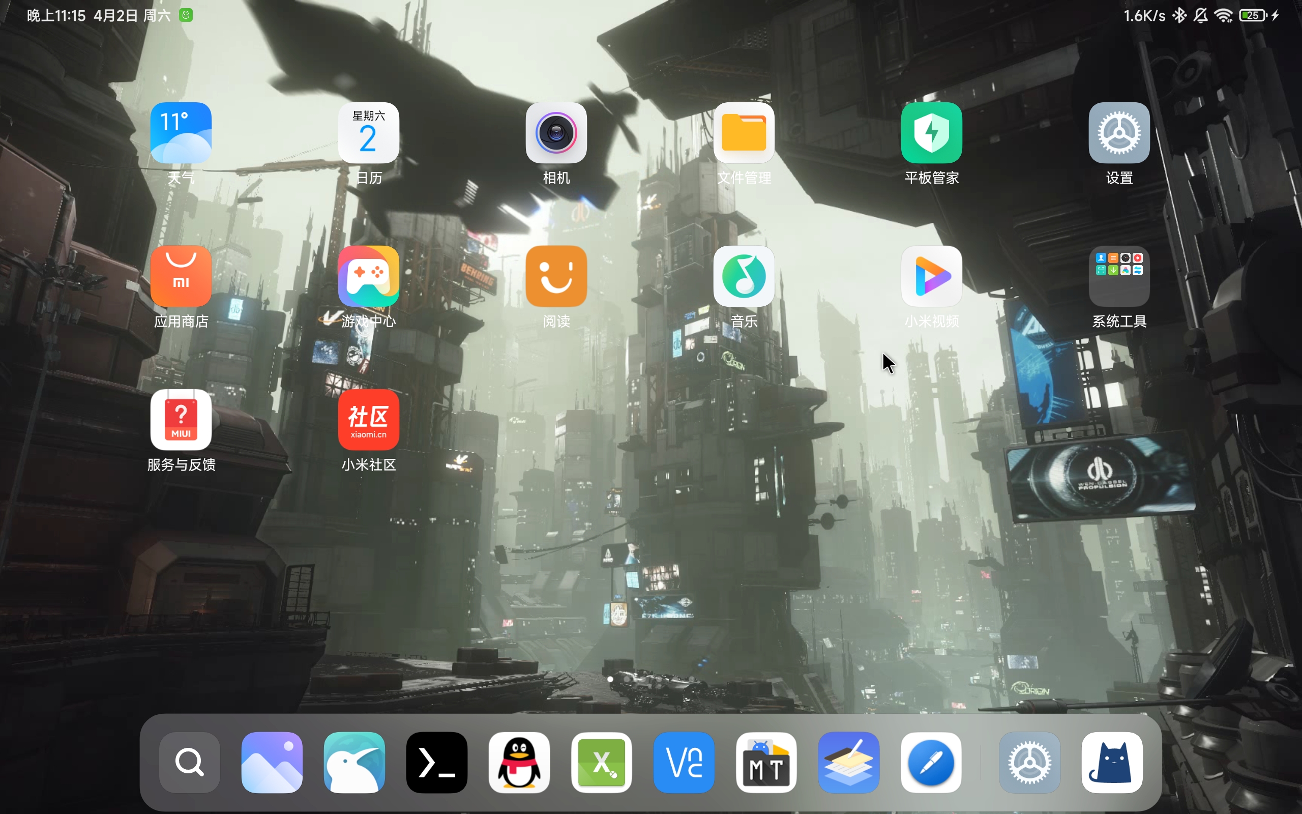Open MT Manager from the dock

point(766,762)
